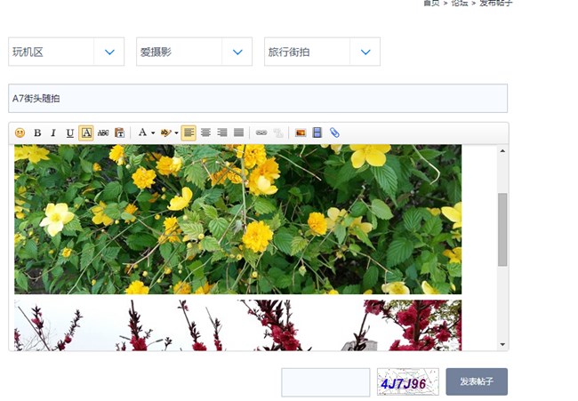Image resolution: width=578 pixels, height=401 pixels.
Task: Expand the 爱摄影 category dropdown
Action: click(x=237, y=52)
